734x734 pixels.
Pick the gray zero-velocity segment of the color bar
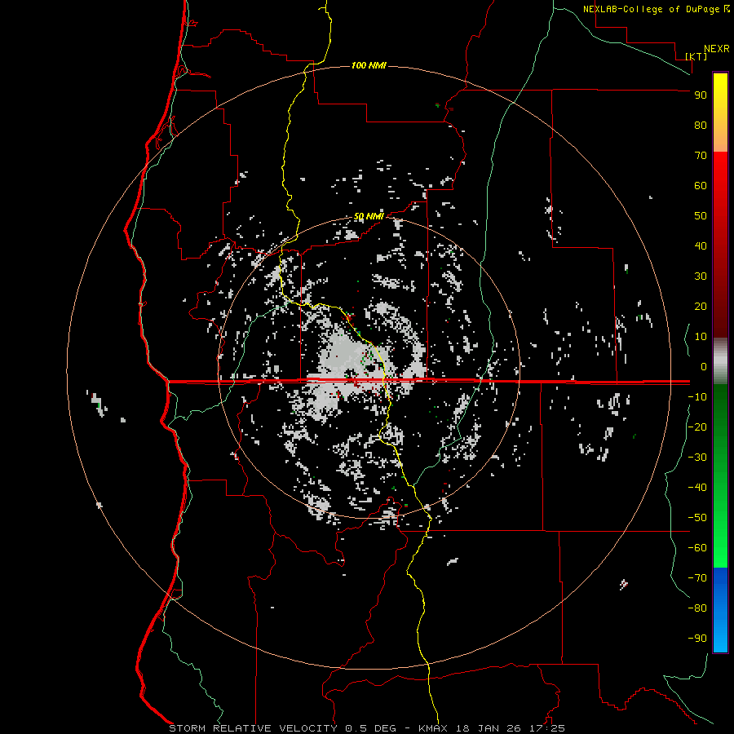(720, 361)
